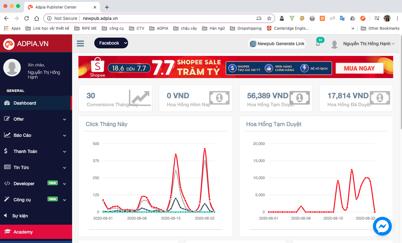
Task: Open the Messenger chat bubble
Action: (382, 226)
